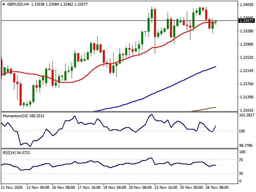256x192 pixels.
Task: Click the 98.7786 momentum scale value
Action: 247,145
